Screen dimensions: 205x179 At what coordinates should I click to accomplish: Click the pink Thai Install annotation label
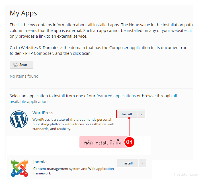(x=102, y=142)
